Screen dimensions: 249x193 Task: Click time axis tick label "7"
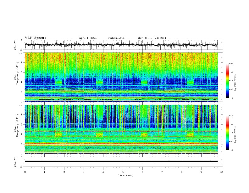coord(162,172)
